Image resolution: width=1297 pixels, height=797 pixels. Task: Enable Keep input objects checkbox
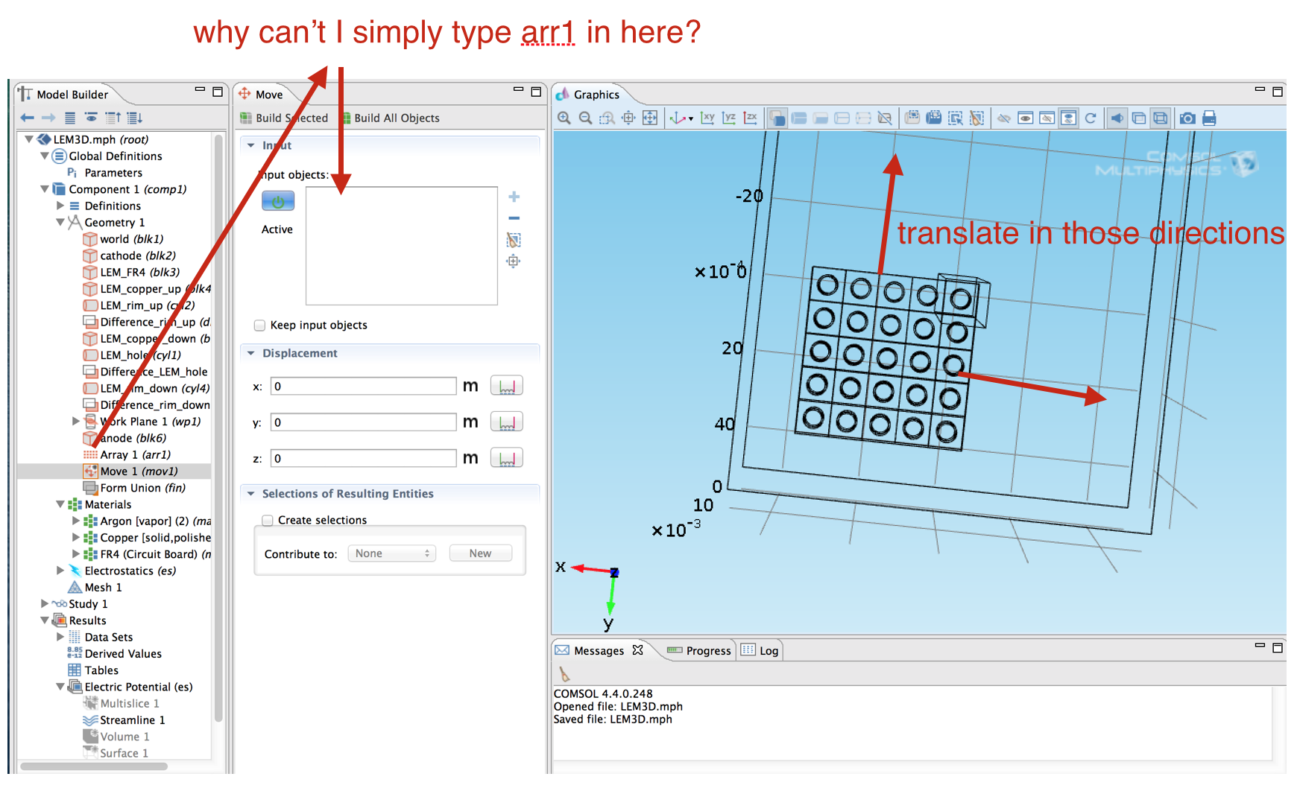(x=260, y=326)
